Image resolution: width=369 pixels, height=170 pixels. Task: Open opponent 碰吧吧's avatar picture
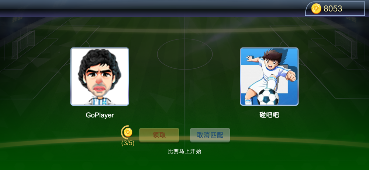(269, 77)
